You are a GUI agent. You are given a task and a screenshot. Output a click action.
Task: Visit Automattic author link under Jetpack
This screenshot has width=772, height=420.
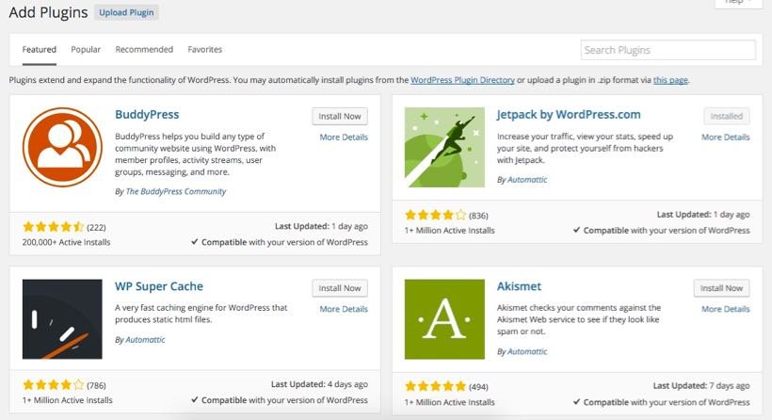[527, 180]
